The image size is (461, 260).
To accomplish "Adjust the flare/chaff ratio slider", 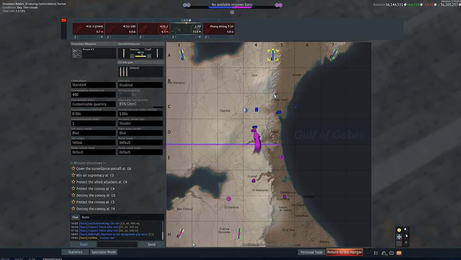I will [x=141, y=56].
